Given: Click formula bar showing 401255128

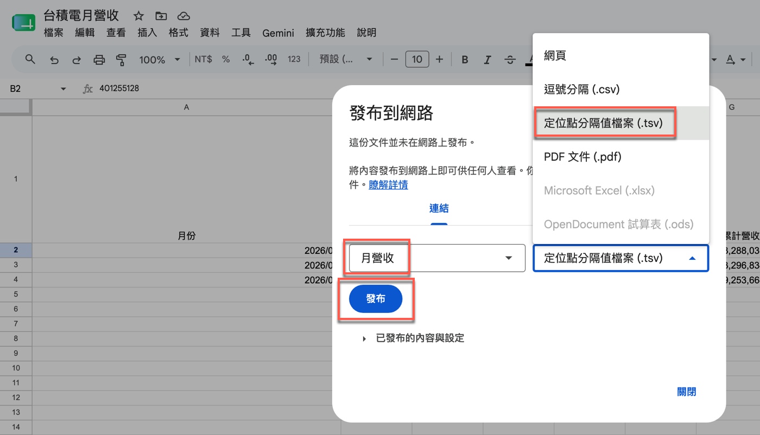Looking at the screenshot, I should pos(119,88).
